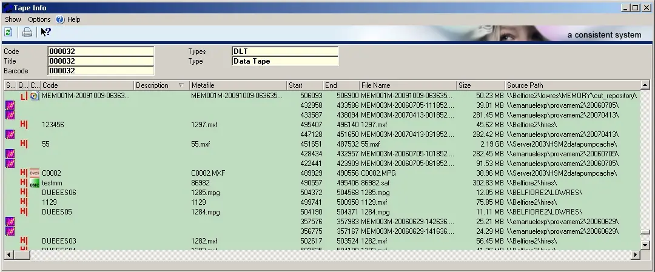Image resolution: width=655 pixels, height=272 pixels.
Task: Click the DV25 icon beside C0002
Action: pyautogui.click(x=35, y=173)
